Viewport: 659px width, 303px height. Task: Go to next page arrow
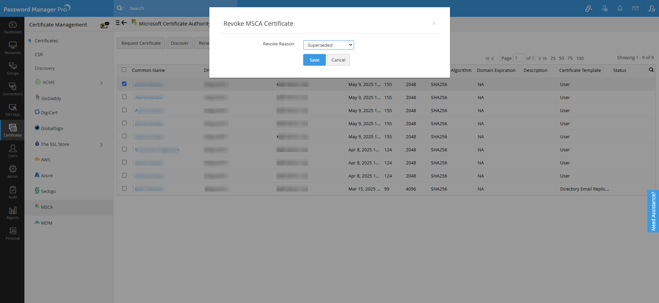[x=540, y=58]
